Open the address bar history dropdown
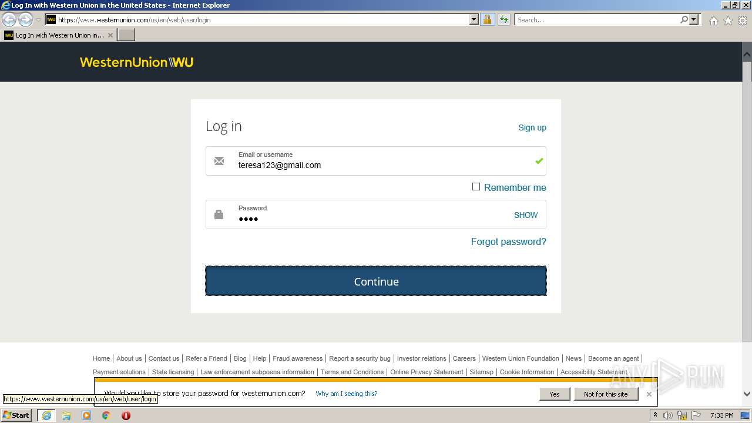 (474, 19)
